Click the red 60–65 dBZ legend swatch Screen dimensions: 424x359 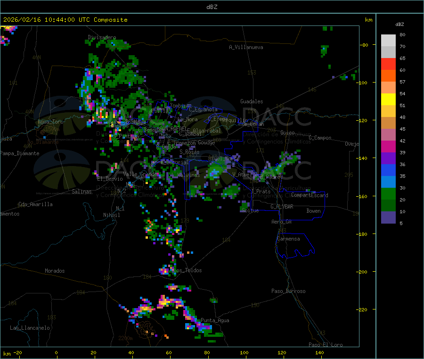pyautogui.click(x=388, y=64)
